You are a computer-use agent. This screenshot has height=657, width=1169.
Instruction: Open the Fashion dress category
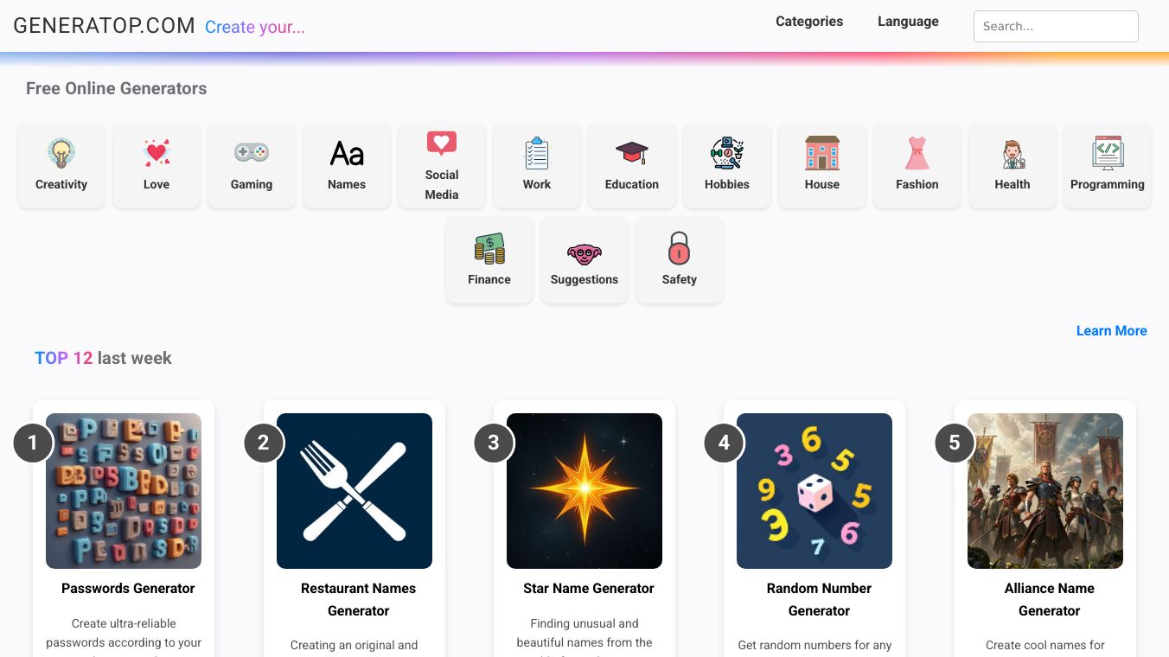point(917,164)
